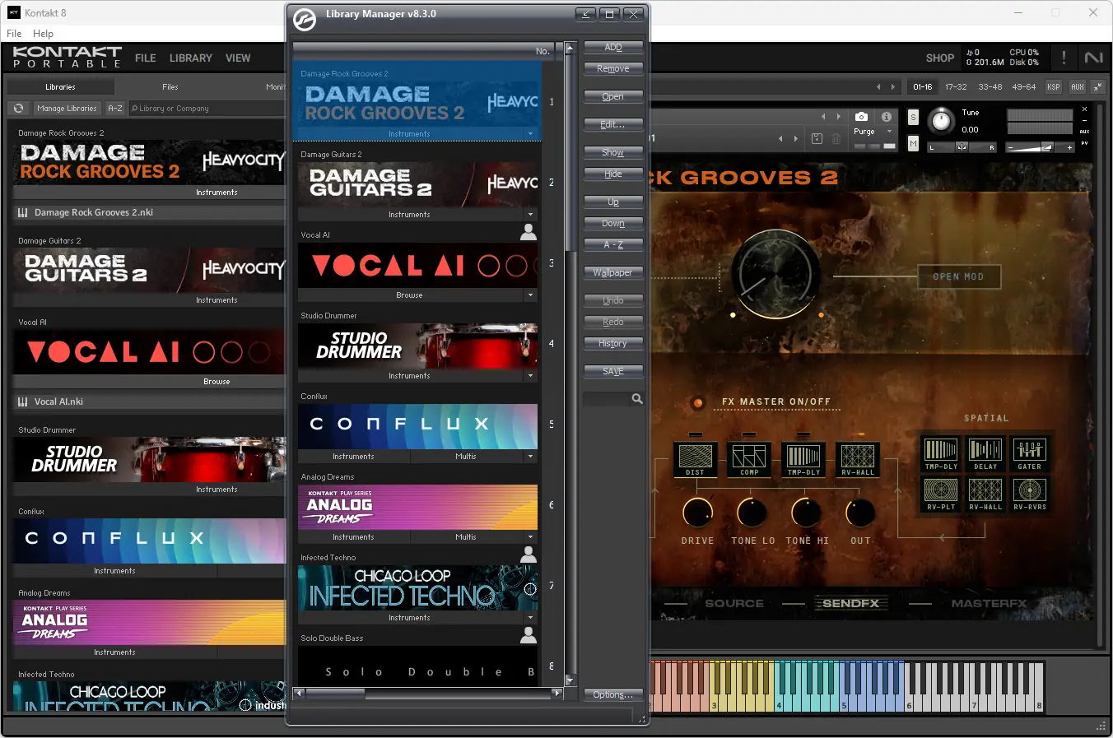Toggle the DIST module enable indicator
The width and height of the screenshot is (1113, 738).
point(695,434)
